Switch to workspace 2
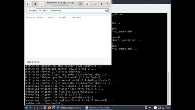The image size is (195, 110). point(34,108)
